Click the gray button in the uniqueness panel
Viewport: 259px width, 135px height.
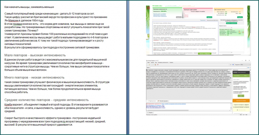pos(179,17)
